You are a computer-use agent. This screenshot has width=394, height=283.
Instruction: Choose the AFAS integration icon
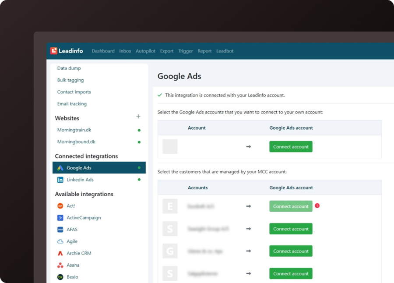pos(60,230)
